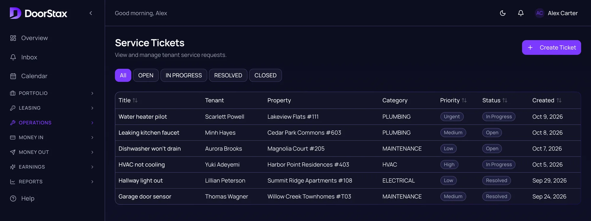This screenshot has height=221, width=591.
Task: Sort tickets by Created arrows icon
Action: pyautogui.click(x=559, y=100)
